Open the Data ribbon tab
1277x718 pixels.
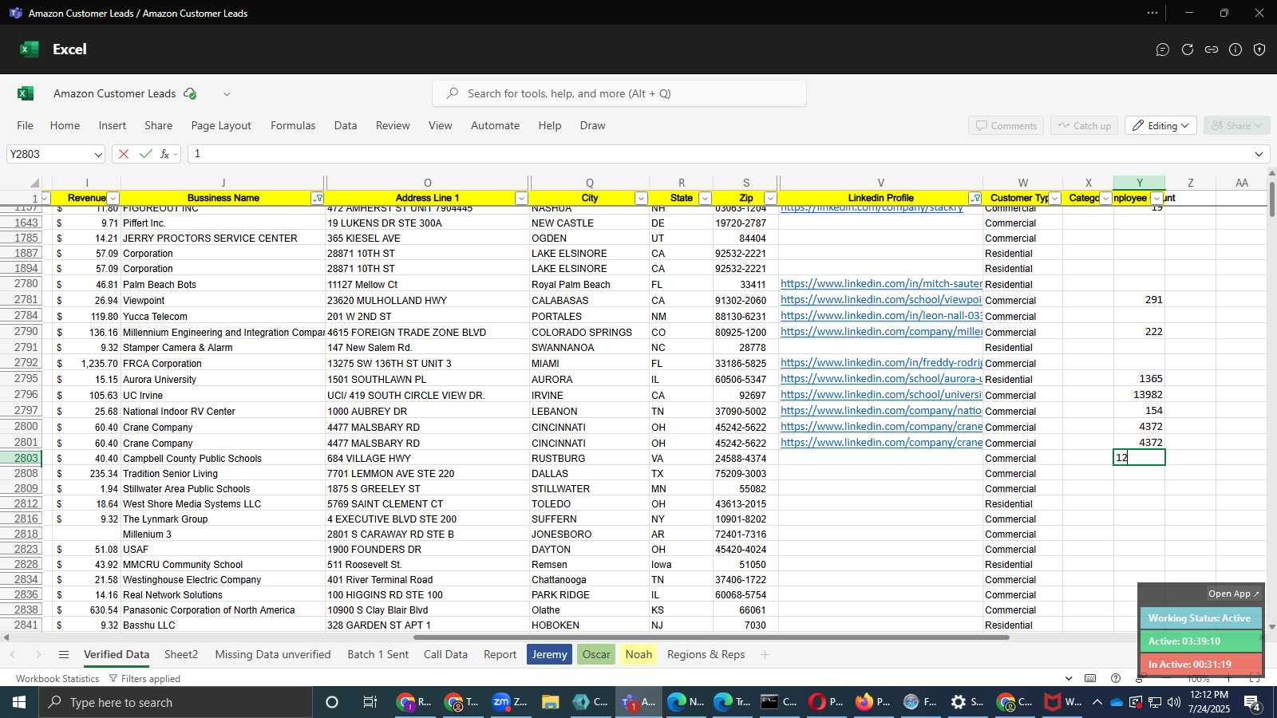[x=346, y=125]
